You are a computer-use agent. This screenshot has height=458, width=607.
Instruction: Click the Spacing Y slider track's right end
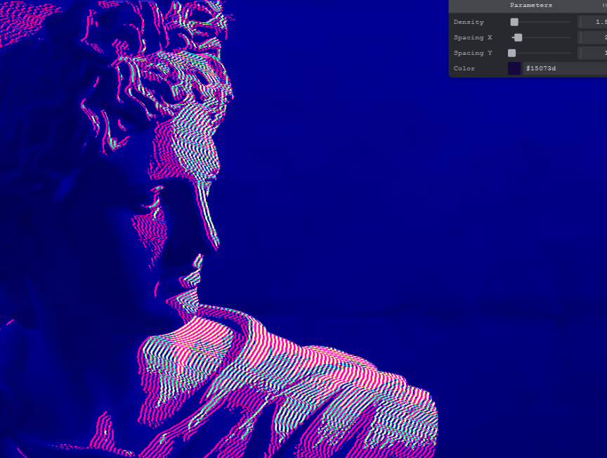[x=570, y=53]
